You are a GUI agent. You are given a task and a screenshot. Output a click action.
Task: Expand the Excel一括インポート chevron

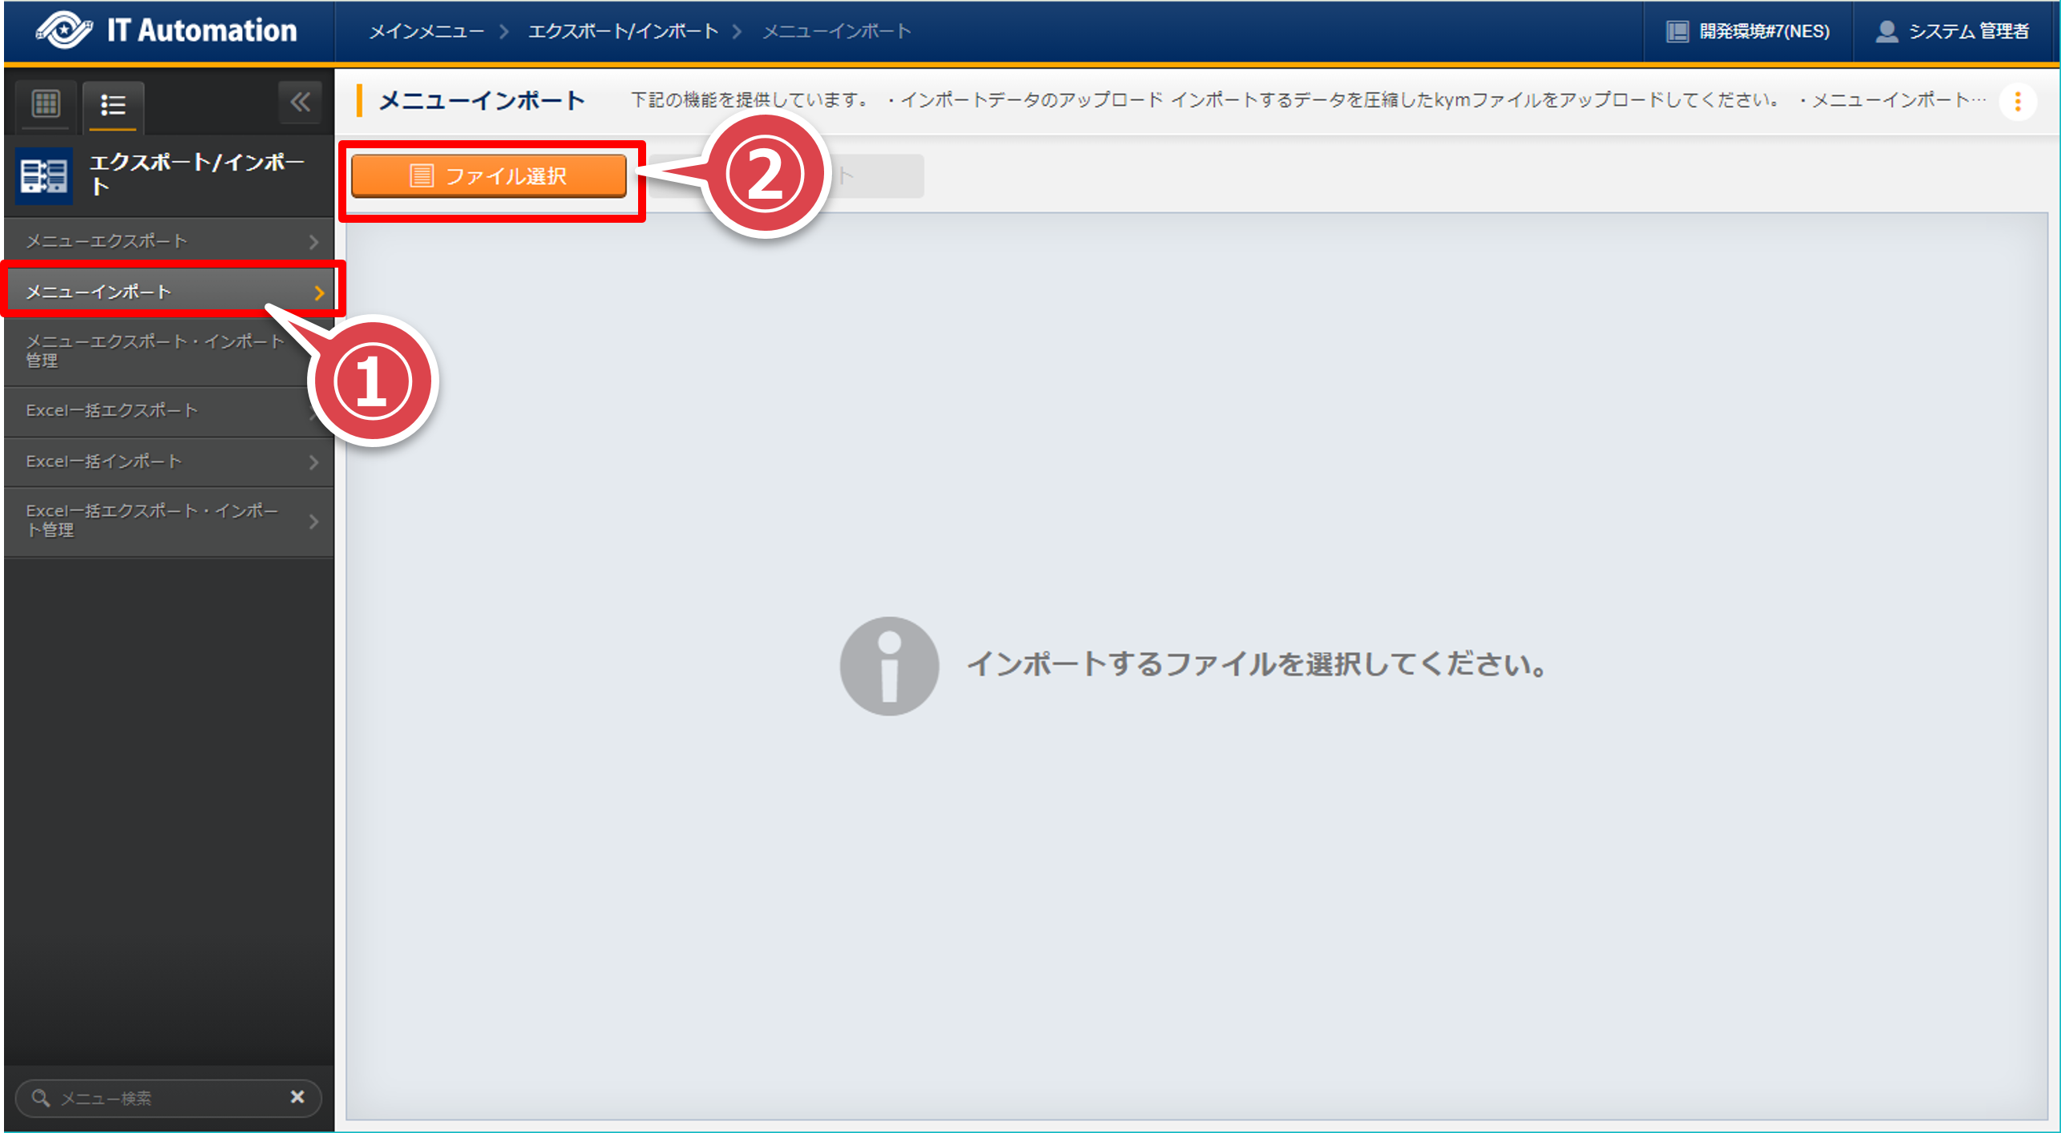pos(314,462)
